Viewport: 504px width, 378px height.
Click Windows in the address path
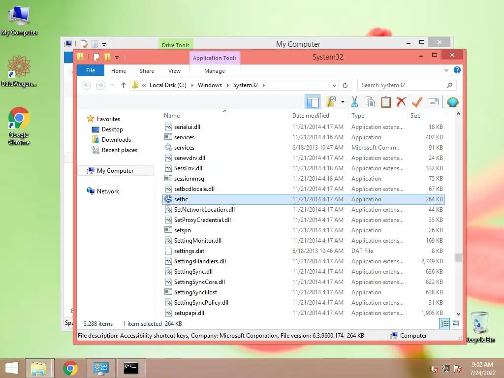pos(210,85)
